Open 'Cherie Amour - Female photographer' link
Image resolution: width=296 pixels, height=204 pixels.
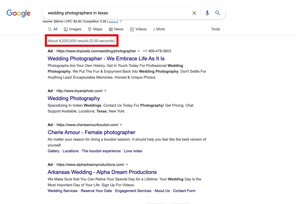pyautogui.click(x=92, y=132)
